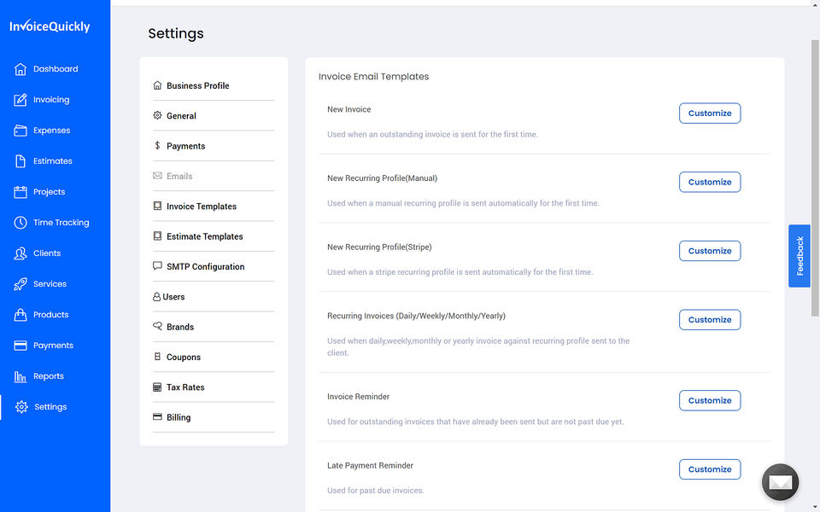820x512 pixels.
Task: Click the Estimate Templates icon
Action: tap(157, 236)
